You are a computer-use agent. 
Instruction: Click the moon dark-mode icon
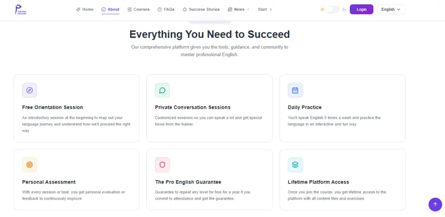[344, 9]
